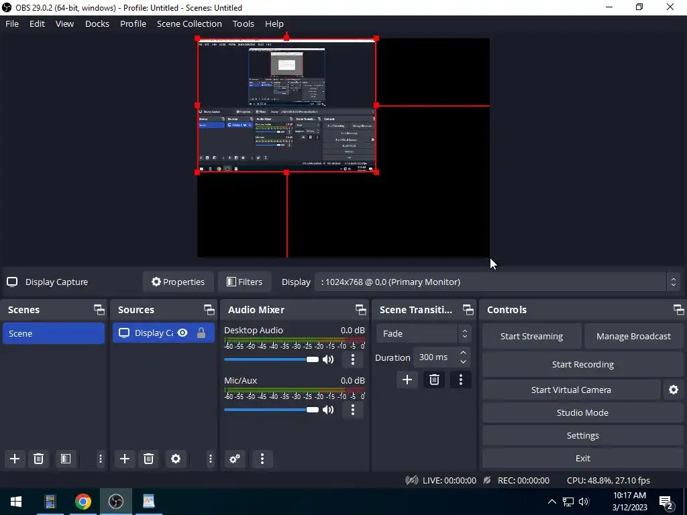Open the Tools menu

(243, 23)
